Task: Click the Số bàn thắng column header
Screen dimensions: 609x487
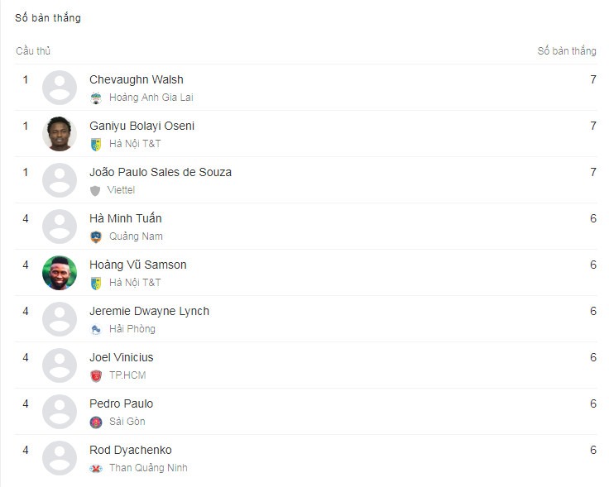Action: click(567, 50)
